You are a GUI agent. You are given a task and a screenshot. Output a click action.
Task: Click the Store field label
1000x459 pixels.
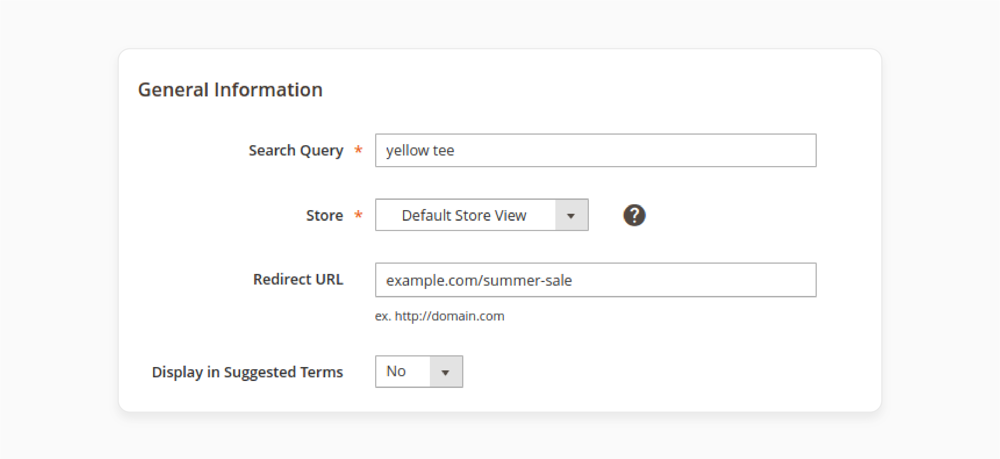(x=324, y=215)
